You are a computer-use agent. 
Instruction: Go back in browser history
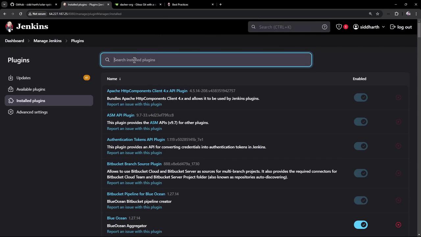pyautogui.click(x=5, y=14)
